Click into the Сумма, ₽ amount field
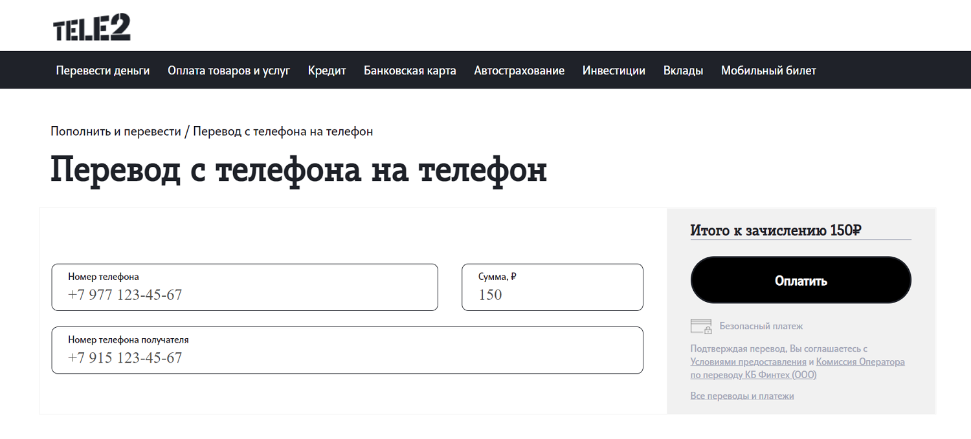This screenshot has width=971, height=439. coord(552,295)
